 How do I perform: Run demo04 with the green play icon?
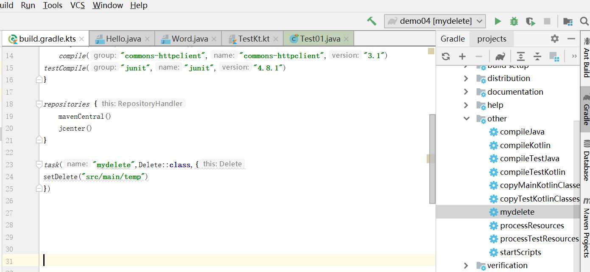pyautogui.click(x=498, y=21)
